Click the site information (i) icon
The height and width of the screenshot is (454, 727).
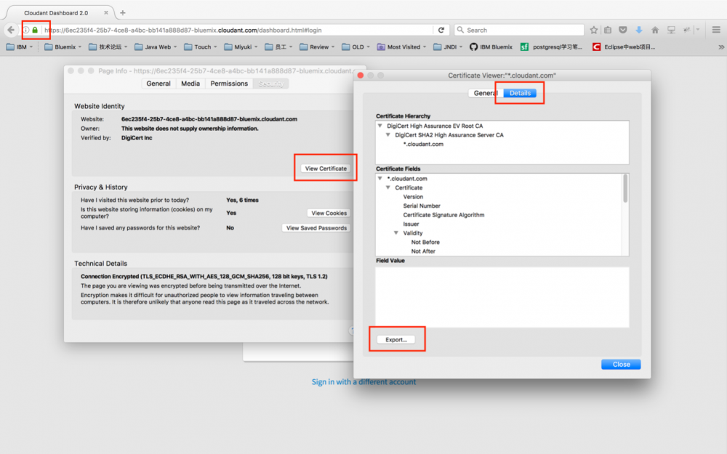pyautogui.click(x=26, y=30)
